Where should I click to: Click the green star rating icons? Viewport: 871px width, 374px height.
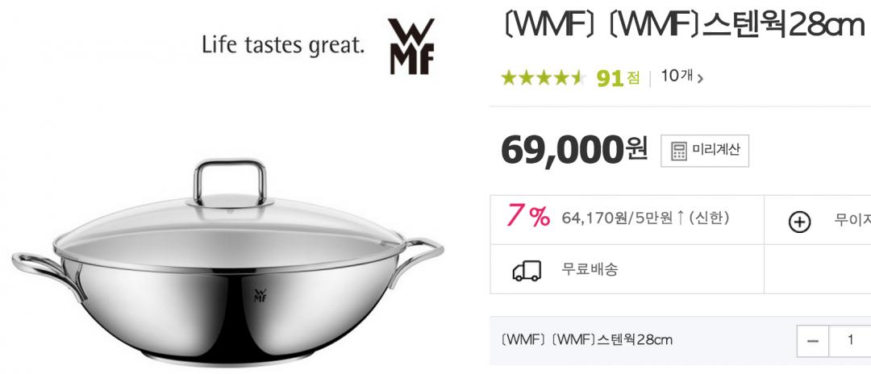[544, 77]
